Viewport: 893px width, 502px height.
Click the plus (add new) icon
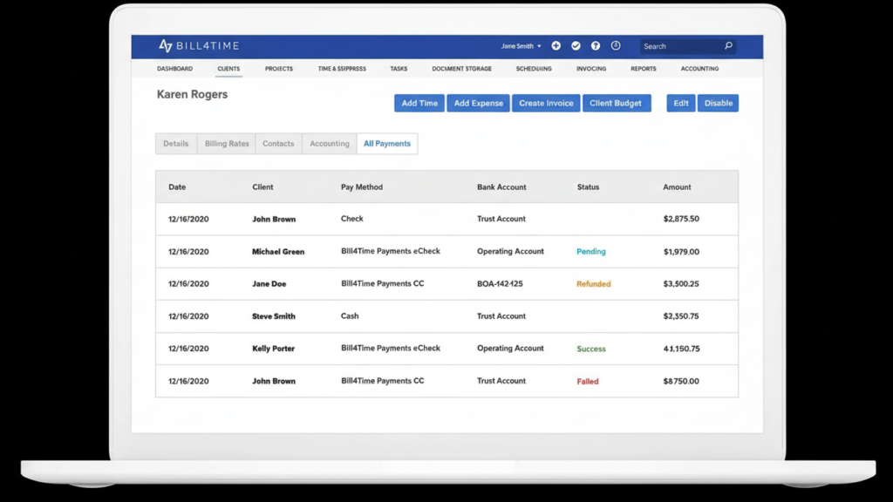556,46
